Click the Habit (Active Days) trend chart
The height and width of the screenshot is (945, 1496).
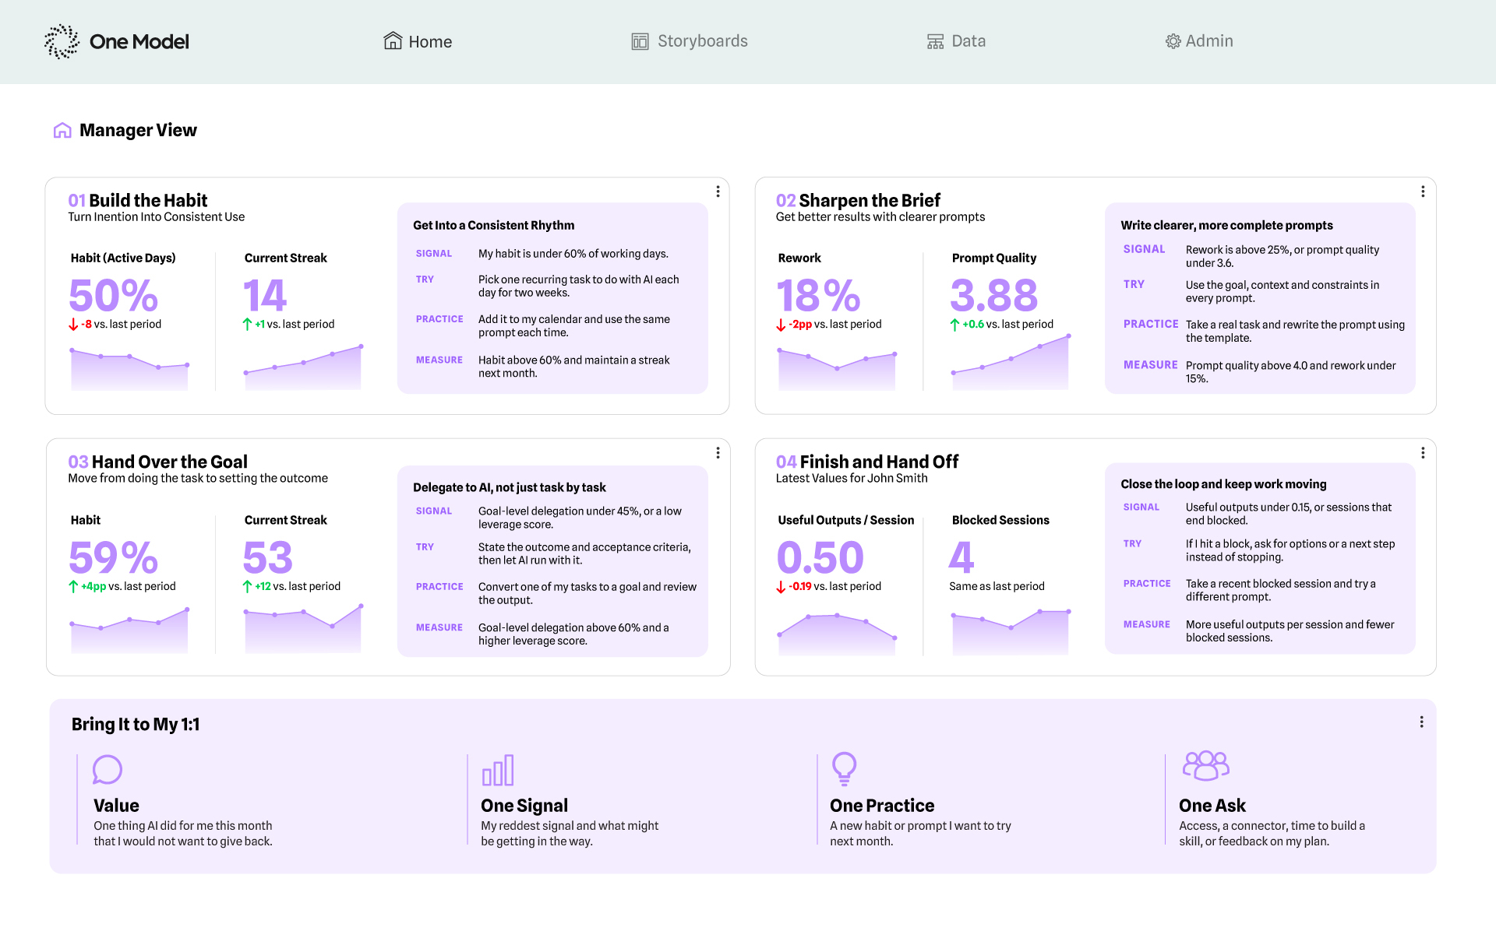point(129,369)
